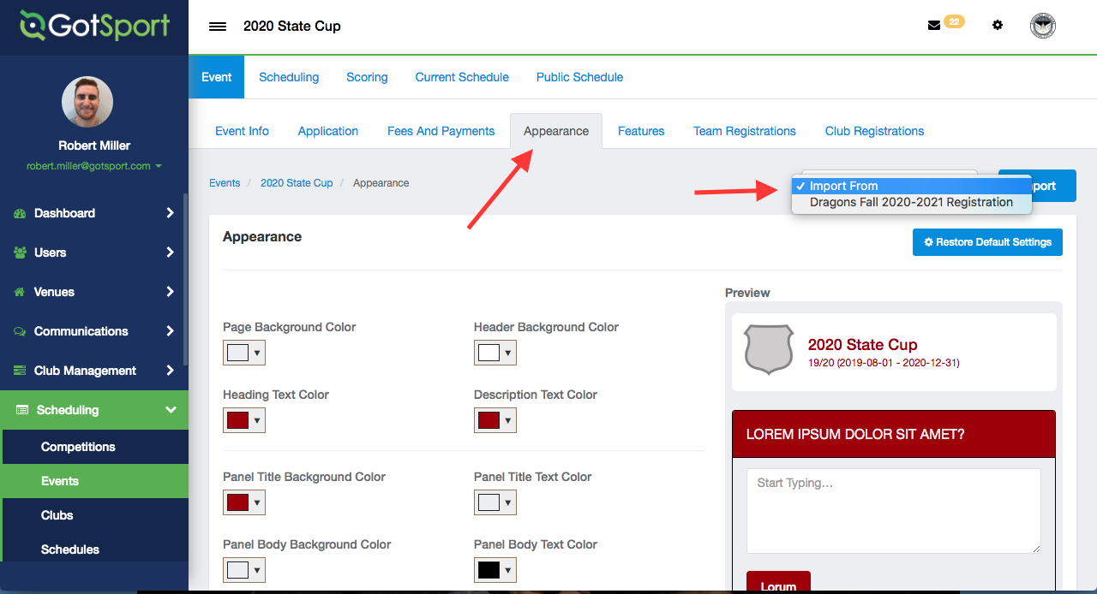The width and height of the screenshot is (1097, 594).
Task: Pick the Page Background Color swatch
Action: click(244, 353)
